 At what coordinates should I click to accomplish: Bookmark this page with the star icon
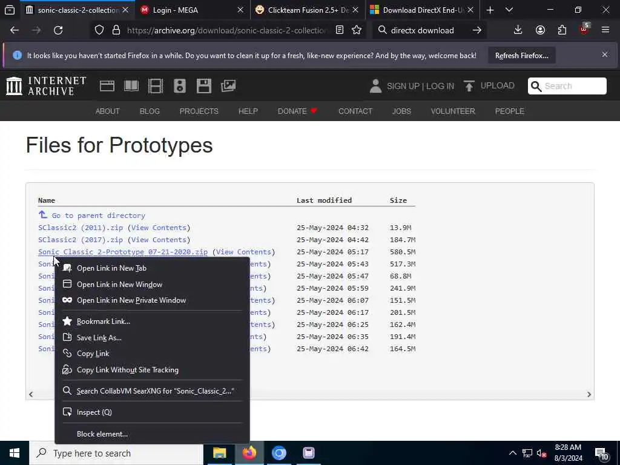point(357,30)
